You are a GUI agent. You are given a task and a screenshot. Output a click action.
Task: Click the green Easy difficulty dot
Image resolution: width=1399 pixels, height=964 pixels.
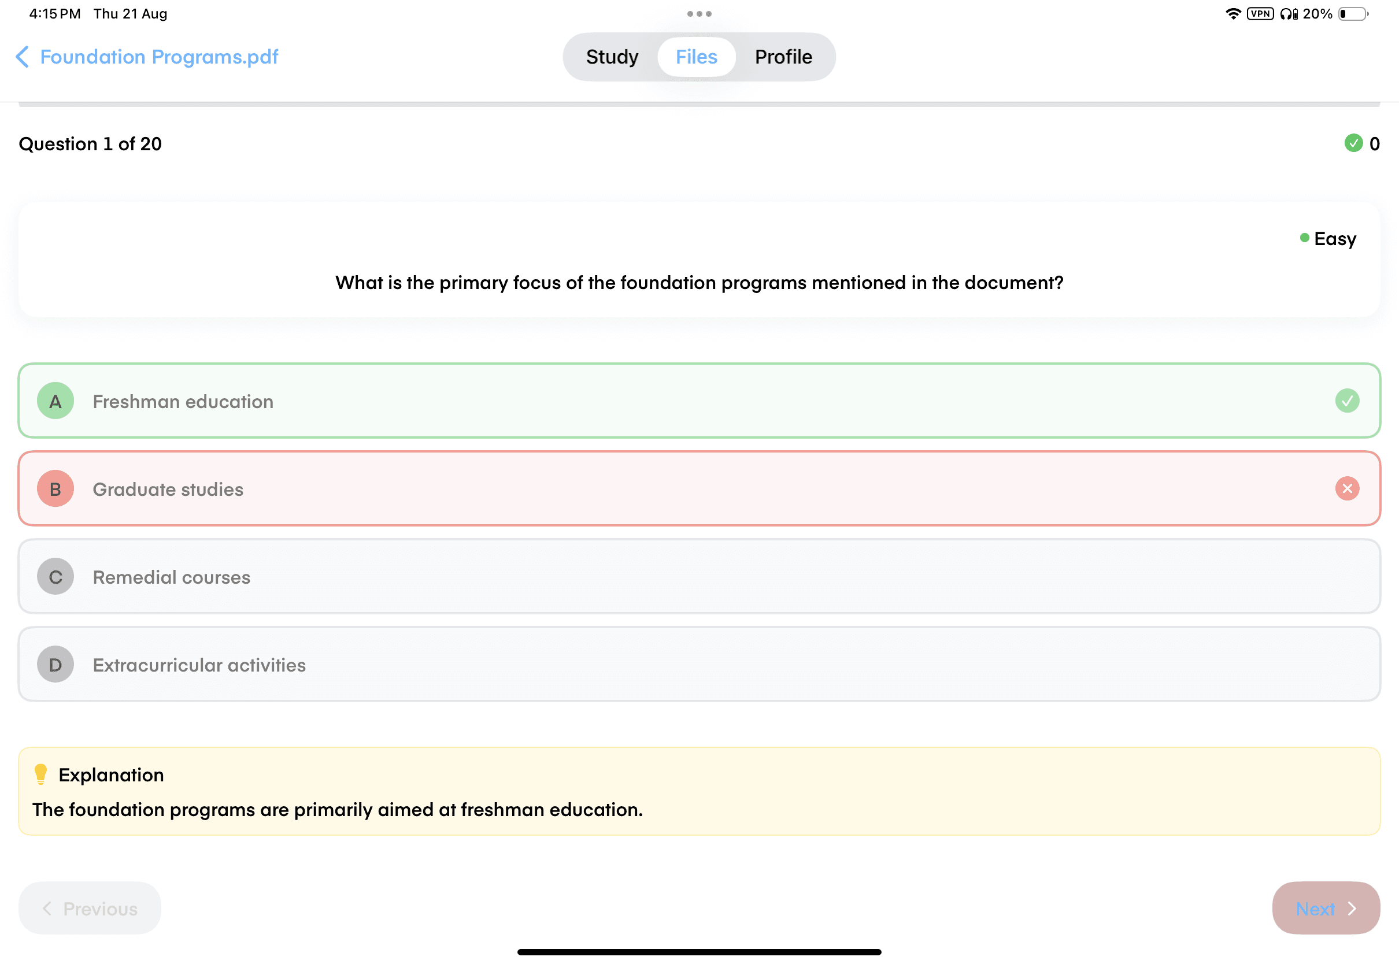(x=1304, y=238)
